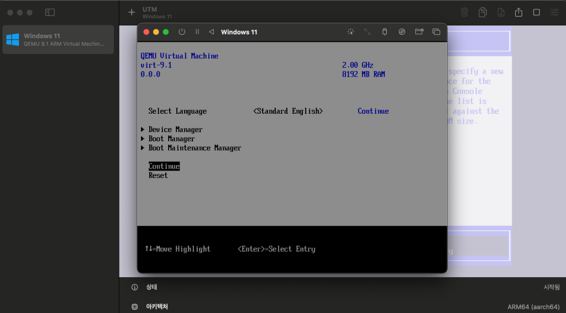Screen dimensions: 566x313
Task: Click the Select Language label
Action: point(177,111)
